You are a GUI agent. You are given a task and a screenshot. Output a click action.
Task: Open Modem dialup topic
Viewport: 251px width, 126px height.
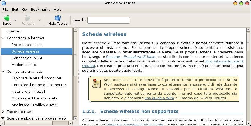point(23,65)
